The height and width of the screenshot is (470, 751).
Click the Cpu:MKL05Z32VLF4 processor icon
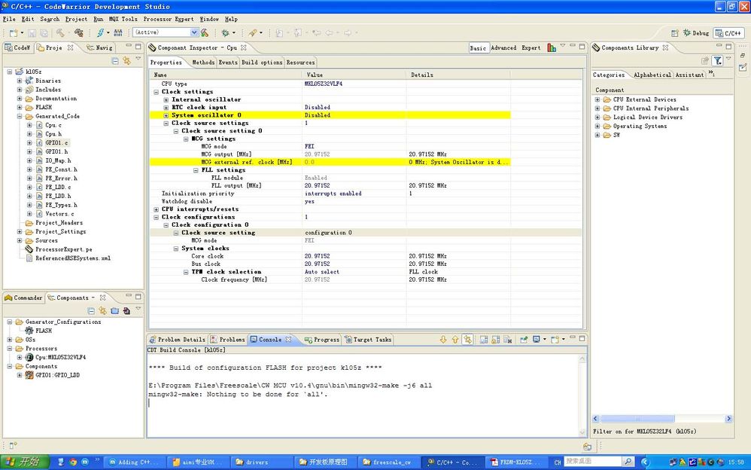[29, 357]
